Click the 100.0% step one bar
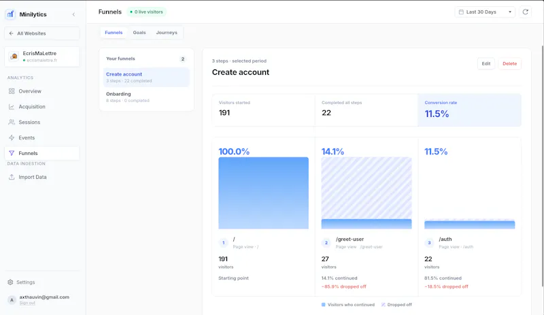Viewport: 544px width, 315px height. click(x=263, y=193)
